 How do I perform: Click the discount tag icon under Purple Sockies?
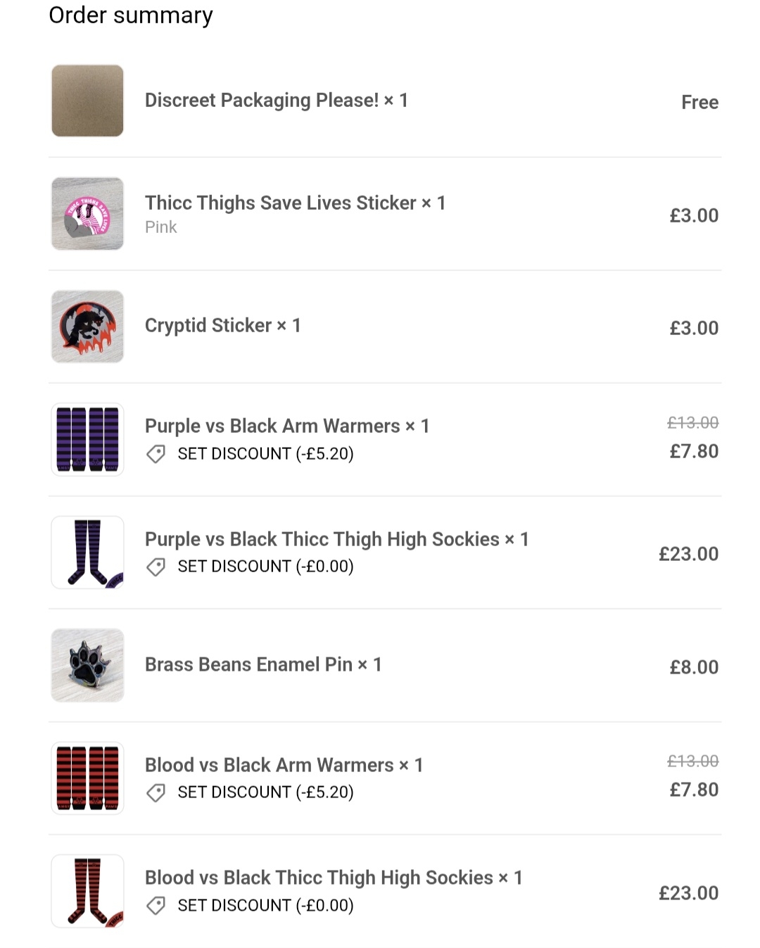pos(156,567)
